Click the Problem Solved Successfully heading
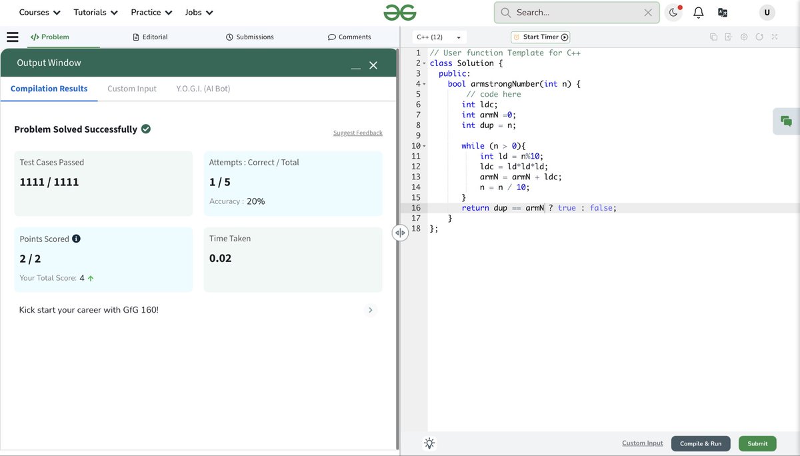Image resolution: width=800 pixels, height=456 pixels. 75,129
